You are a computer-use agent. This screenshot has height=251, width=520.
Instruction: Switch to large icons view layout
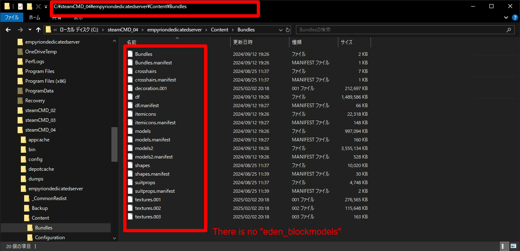[513, 246]
